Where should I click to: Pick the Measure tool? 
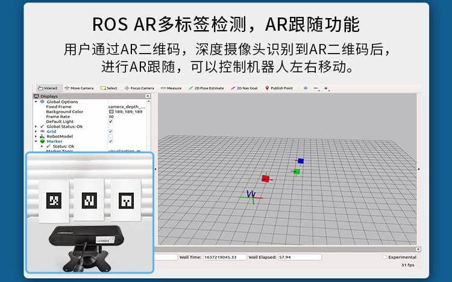171,88
